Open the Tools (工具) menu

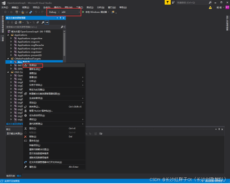pyautogui.click(x=80, y=7)
